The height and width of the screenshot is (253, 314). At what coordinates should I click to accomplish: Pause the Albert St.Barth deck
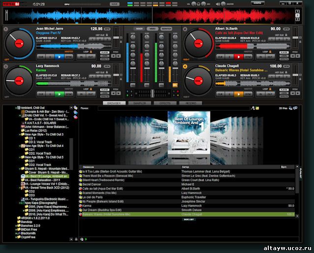[229, 57]
